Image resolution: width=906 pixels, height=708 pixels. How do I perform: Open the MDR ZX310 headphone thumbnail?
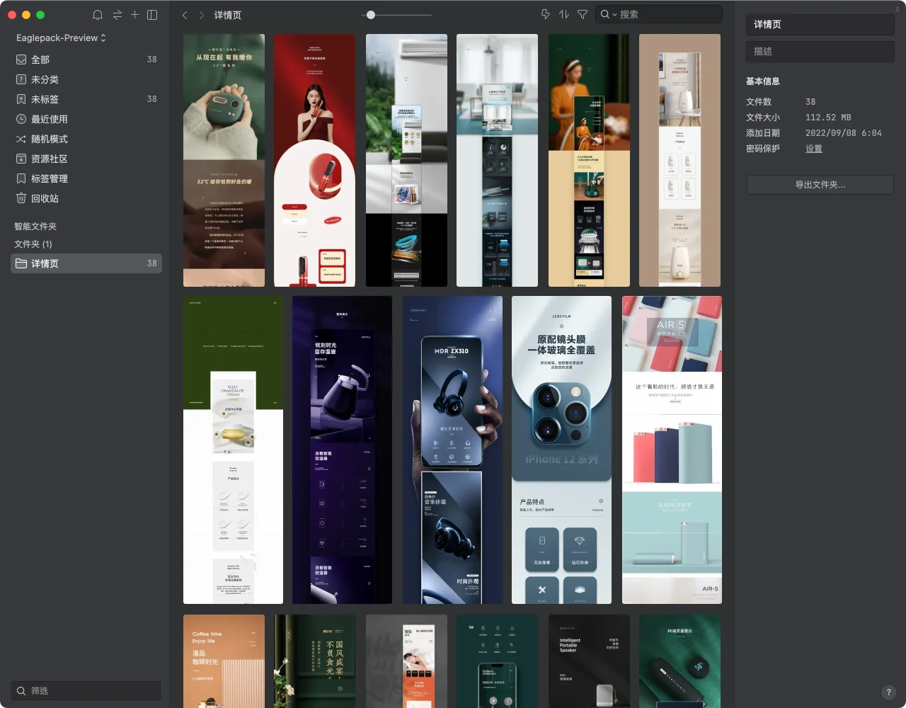click(452, 450)
